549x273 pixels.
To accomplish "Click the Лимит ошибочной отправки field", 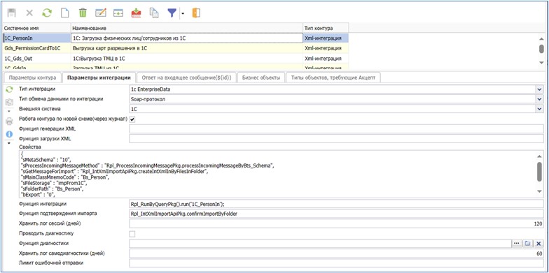I will pos(336,263).
